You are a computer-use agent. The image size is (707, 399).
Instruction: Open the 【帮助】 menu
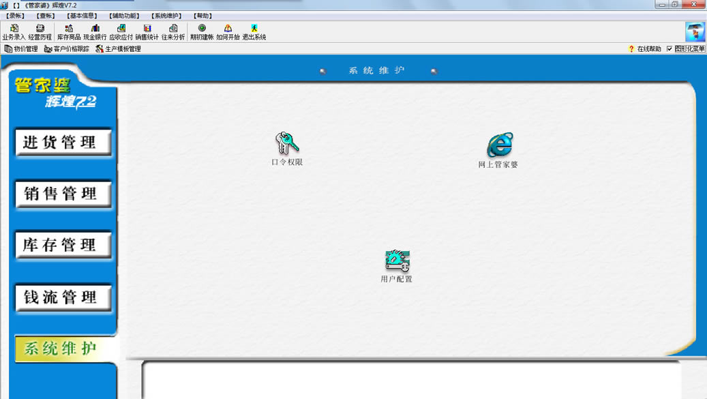[202, 16]
